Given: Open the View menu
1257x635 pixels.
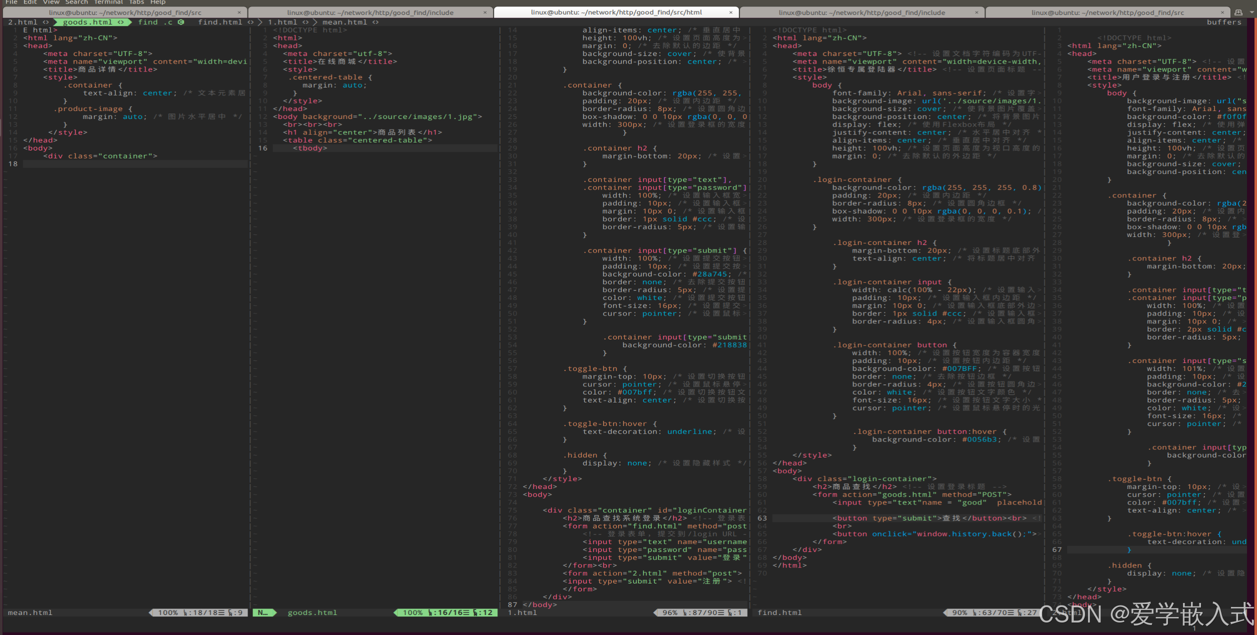Looking at the screenshot, I should [51, 2].
